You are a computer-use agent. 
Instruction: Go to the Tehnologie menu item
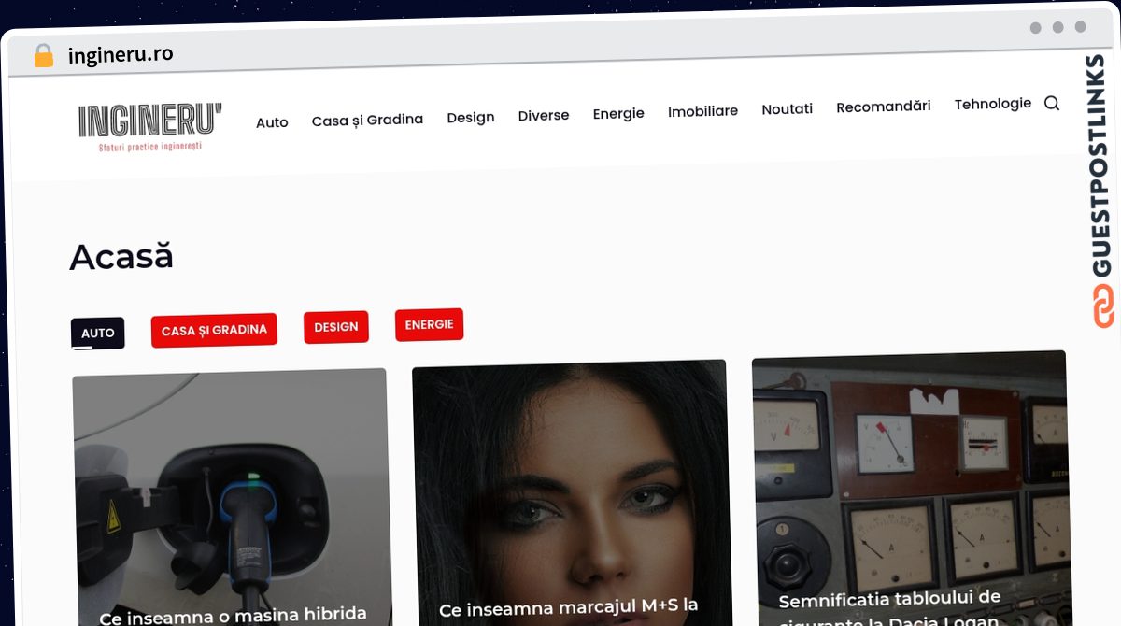pos(993,104)
